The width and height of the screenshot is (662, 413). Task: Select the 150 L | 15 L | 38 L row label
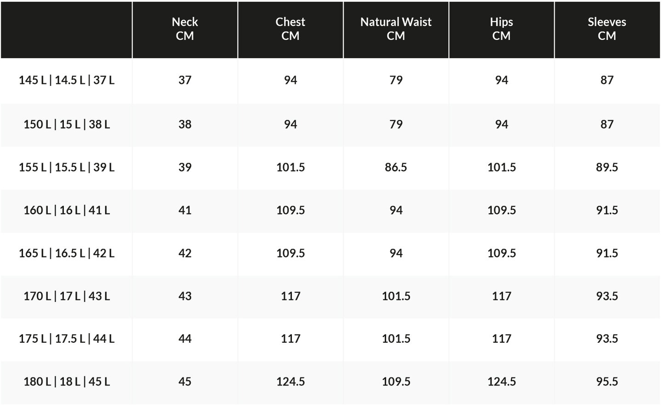point(67,124)
